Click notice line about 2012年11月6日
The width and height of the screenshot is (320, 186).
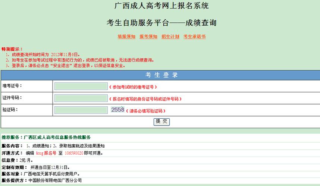(x=43, y=55)
